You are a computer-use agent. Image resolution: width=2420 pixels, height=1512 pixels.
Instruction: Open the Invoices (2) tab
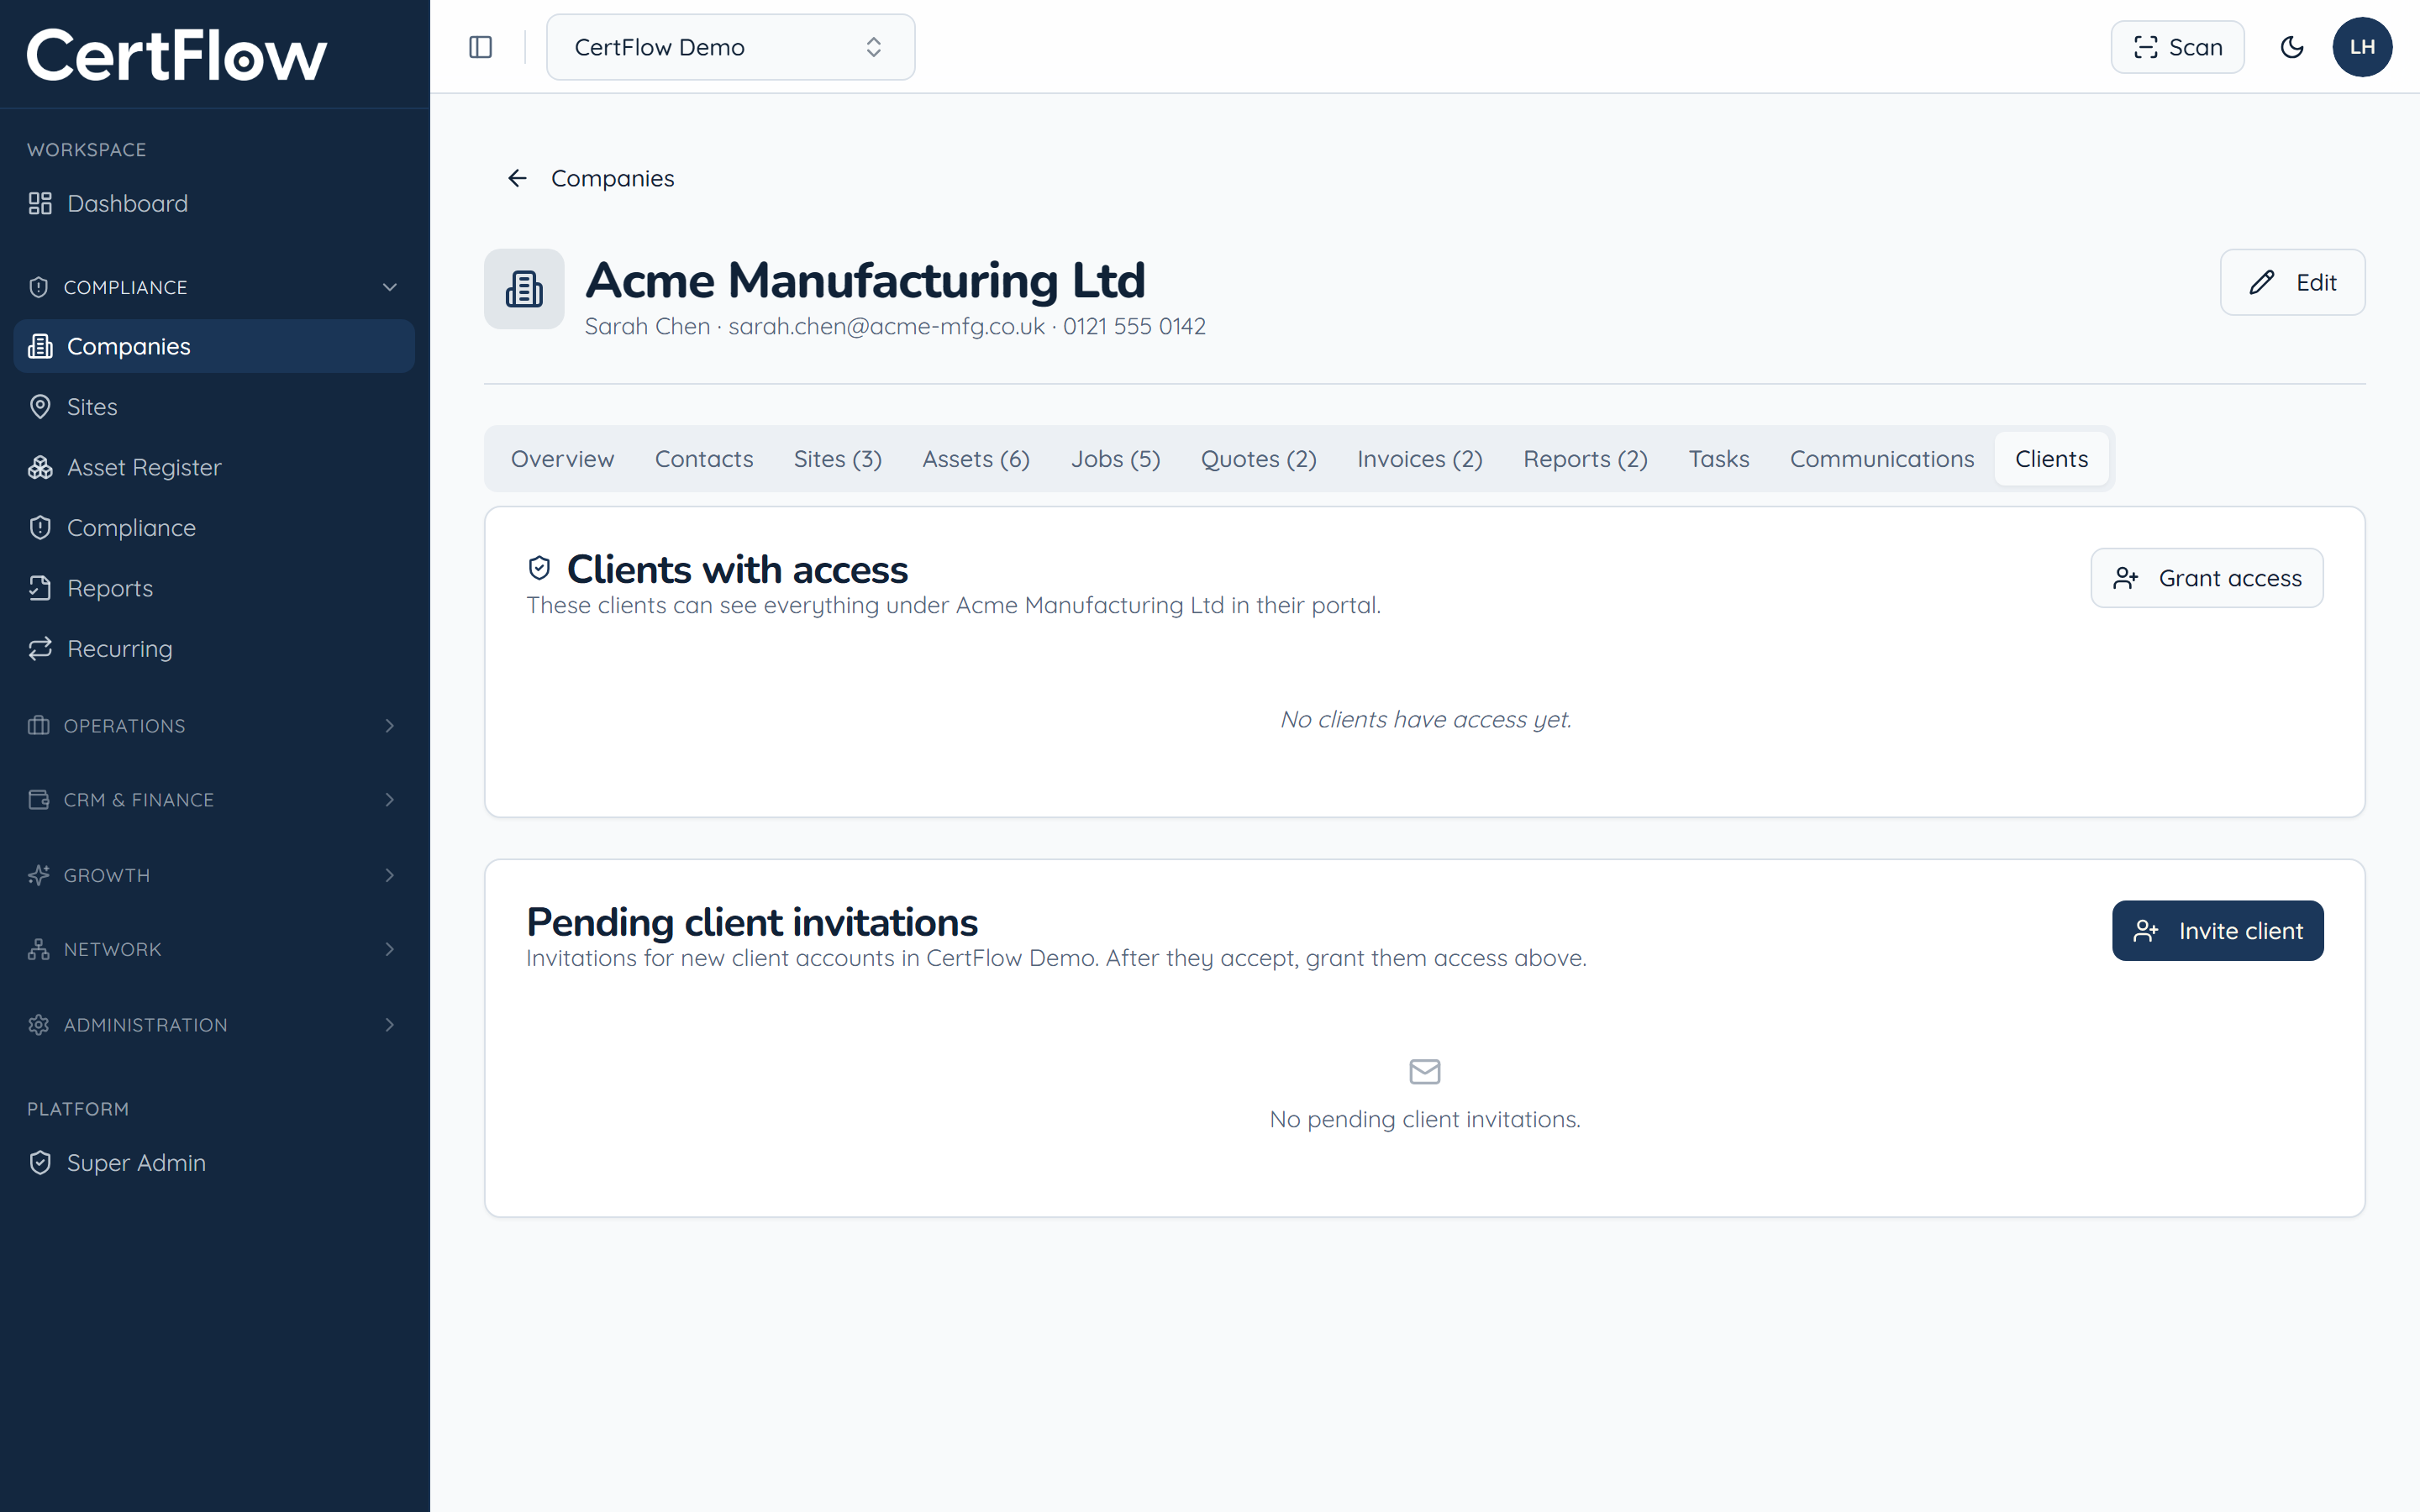[x=1420, y=459]
